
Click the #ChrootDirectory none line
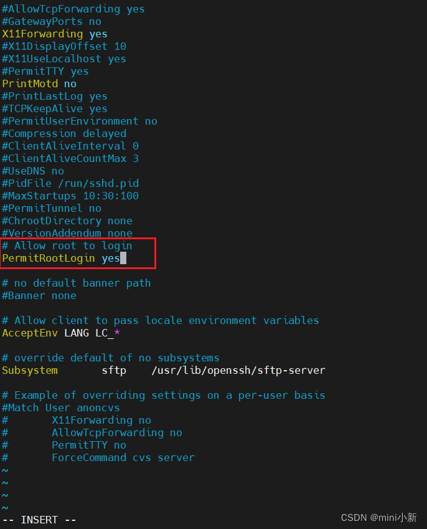67,221
